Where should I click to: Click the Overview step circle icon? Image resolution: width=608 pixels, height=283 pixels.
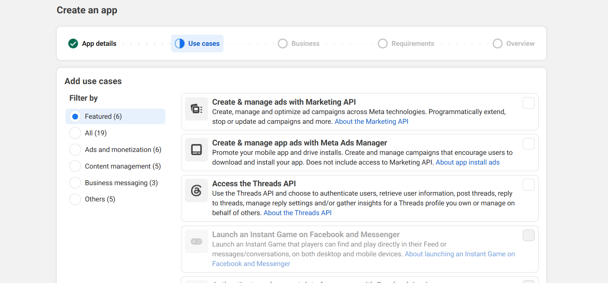(x=497, y=44)
